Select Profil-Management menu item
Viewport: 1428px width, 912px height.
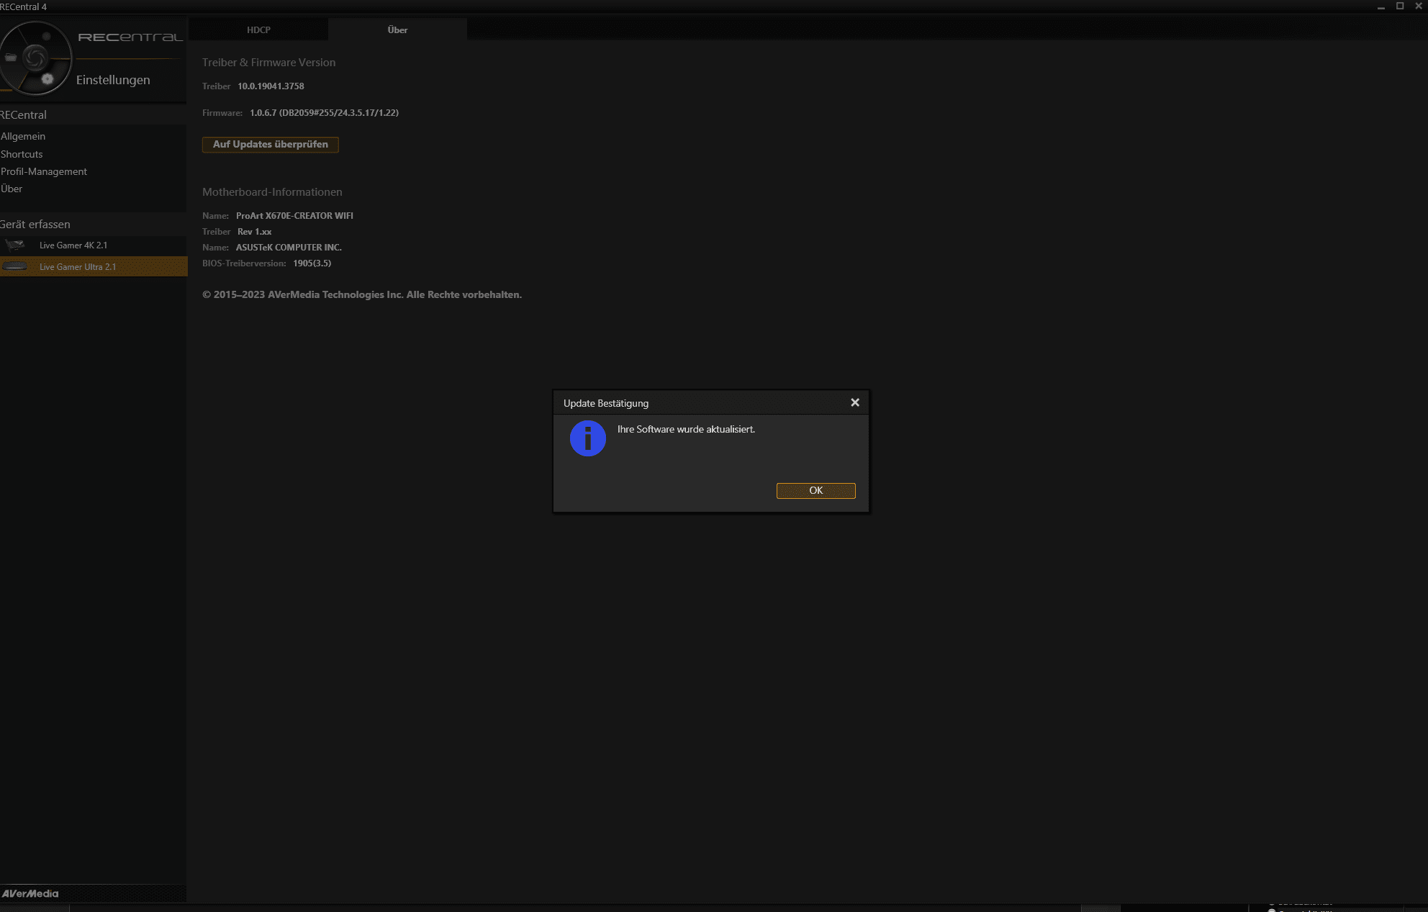44,170
